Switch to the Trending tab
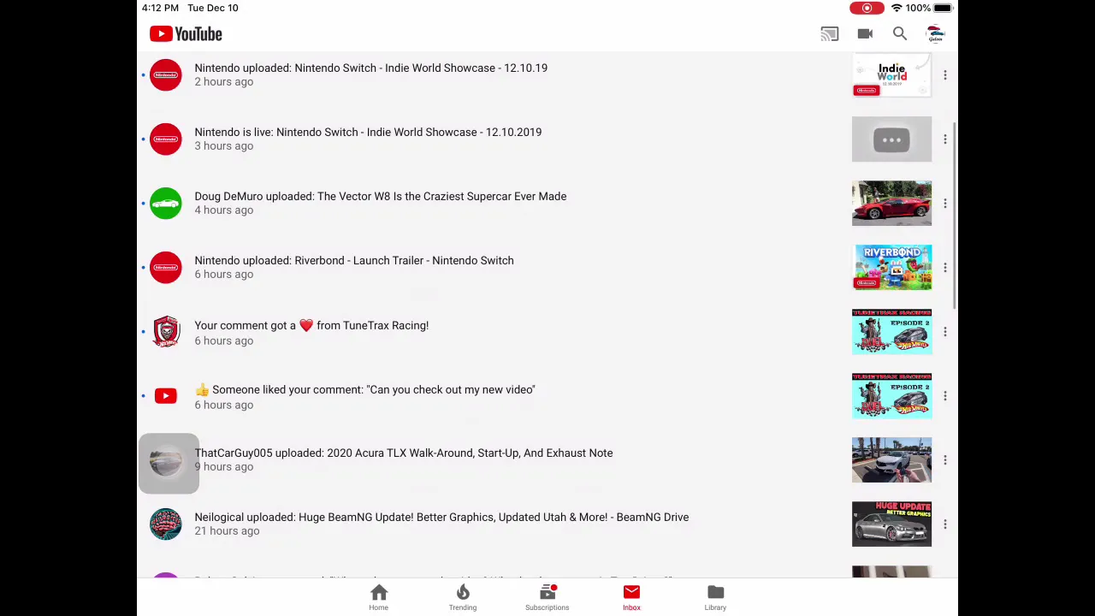This screenshot has width=1095, height=616. (x=463, y=597)
